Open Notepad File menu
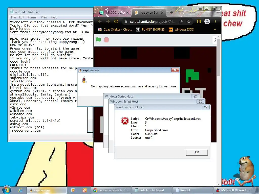The image size is (259, 194). click(x=13, y=17)
